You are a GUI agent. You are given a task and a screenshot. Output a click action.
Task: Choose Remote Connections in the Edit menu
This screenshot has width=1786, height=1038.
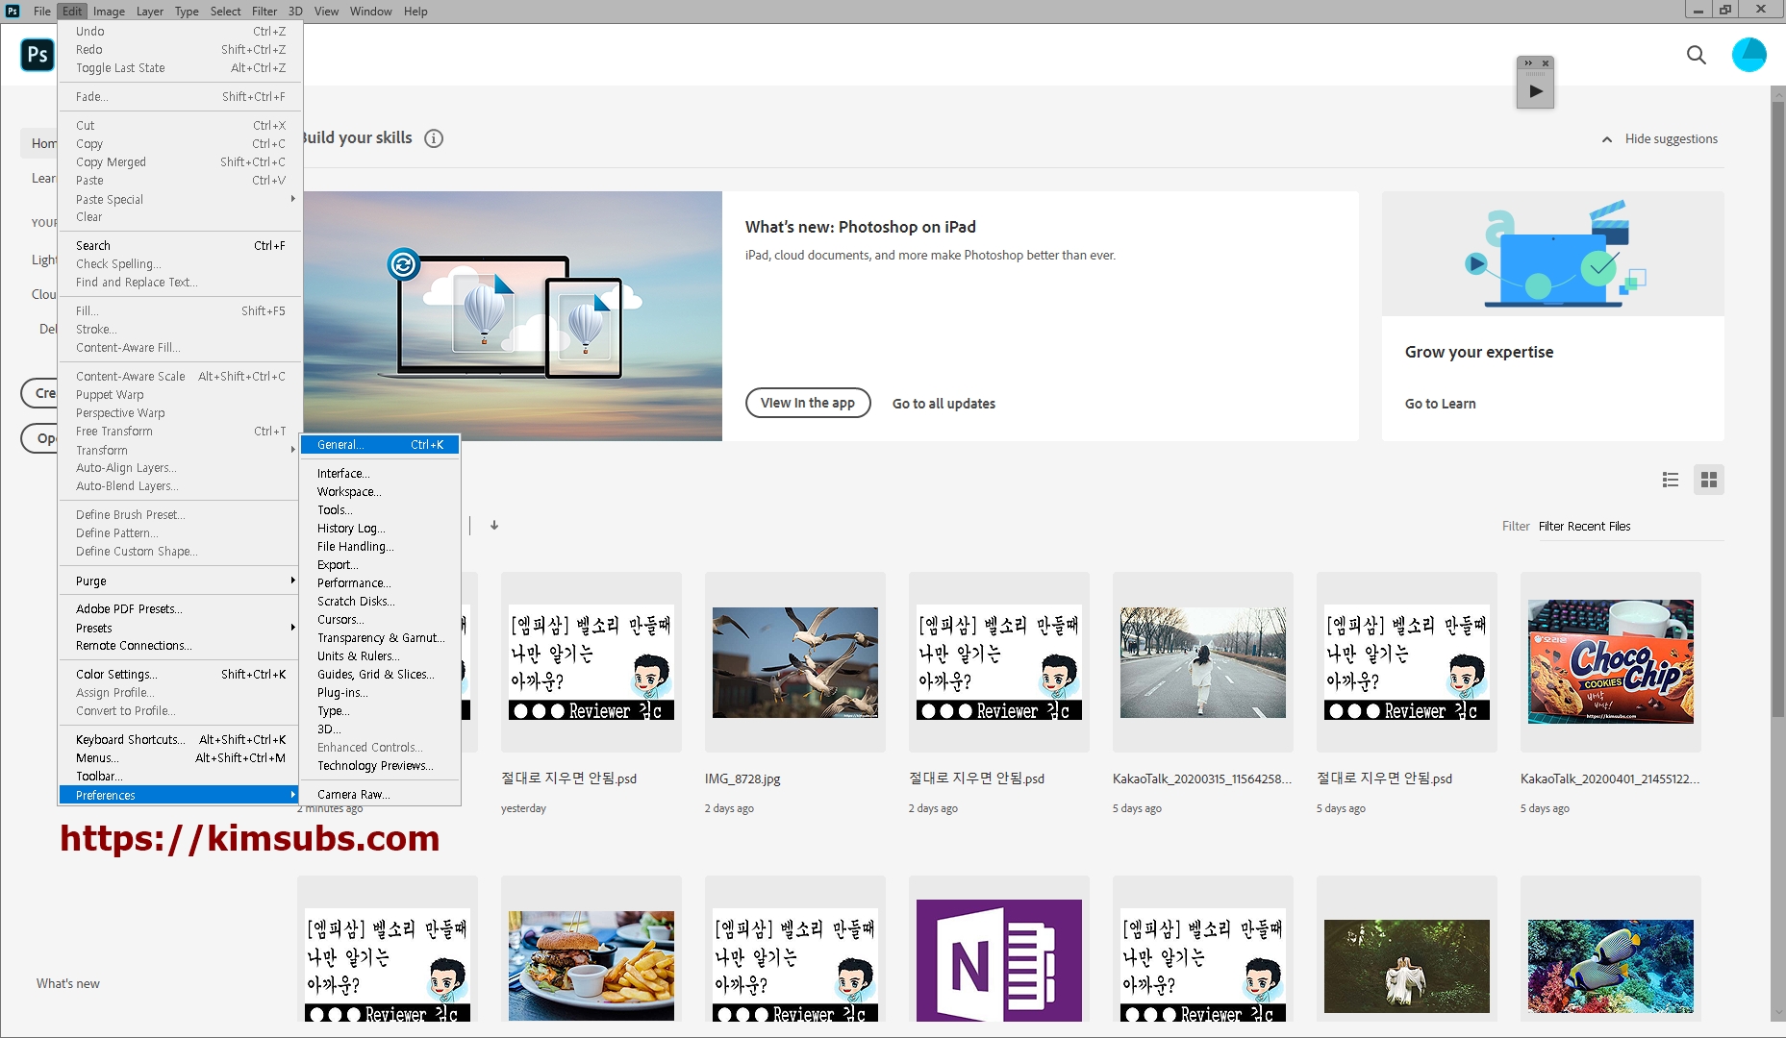point(180,646)
